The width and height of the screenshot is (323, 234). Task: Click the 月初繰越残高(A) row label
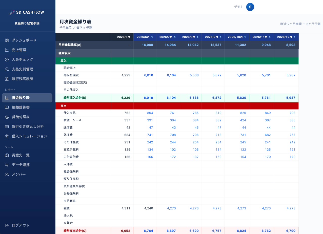point(70,45)
